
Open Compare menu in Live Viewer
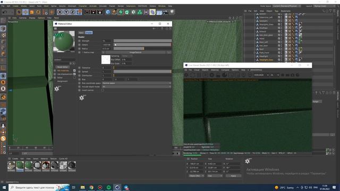point(225,70)
